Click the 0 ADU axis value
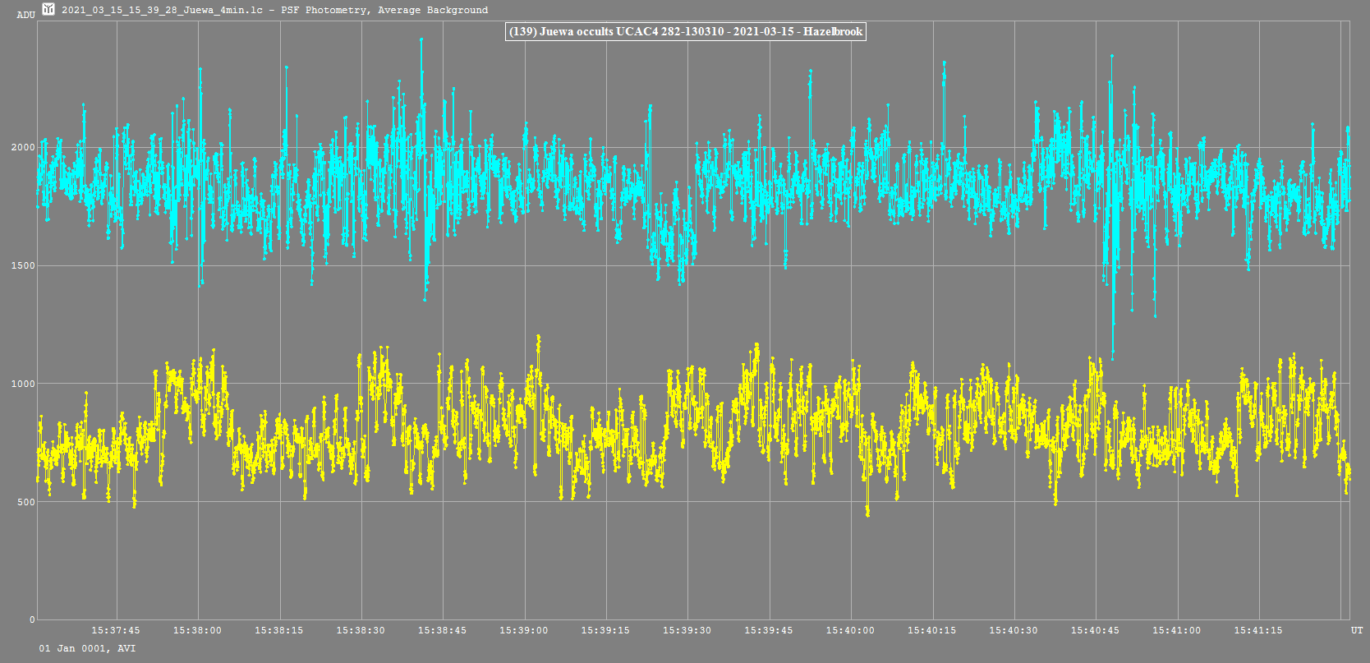Screen dimensions: 1370x663 tap(33, 619)
